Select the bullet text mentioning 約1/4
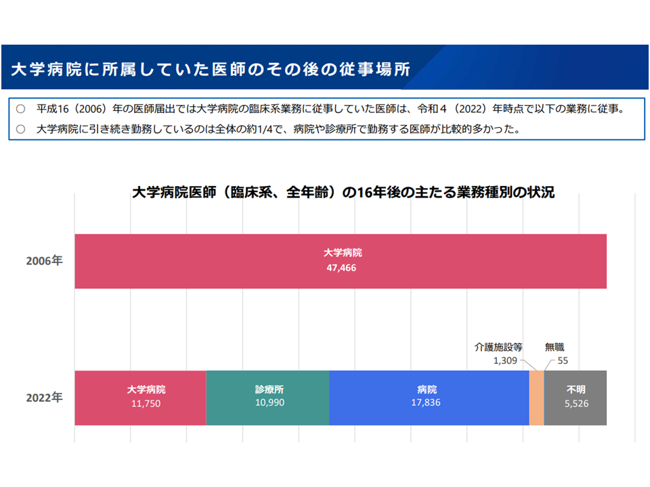Image resolution: width=650 pixels, height=487 pixels. (278, 129)
